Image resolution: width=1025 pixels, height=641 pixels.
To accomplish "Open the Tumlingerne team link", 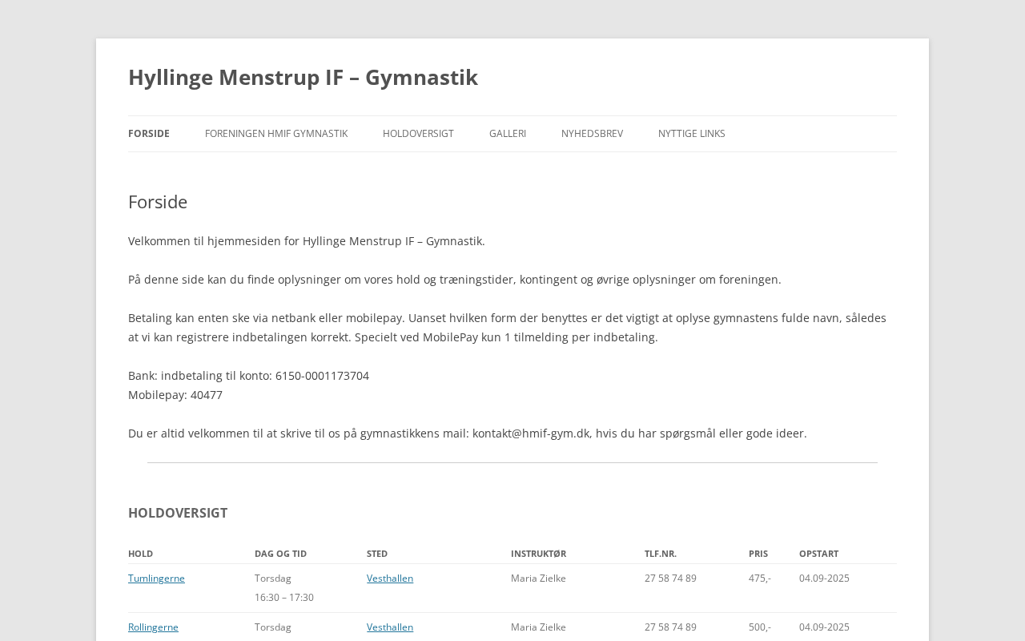I will pos(156,579).
